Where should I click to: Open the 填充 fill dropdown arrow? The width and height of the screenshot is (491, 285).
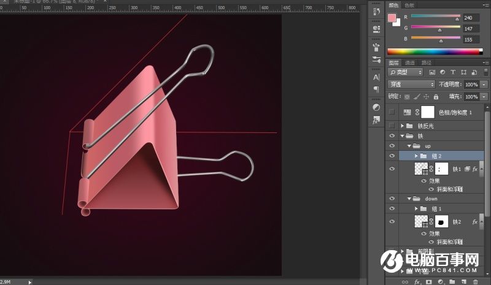point(484,97)
